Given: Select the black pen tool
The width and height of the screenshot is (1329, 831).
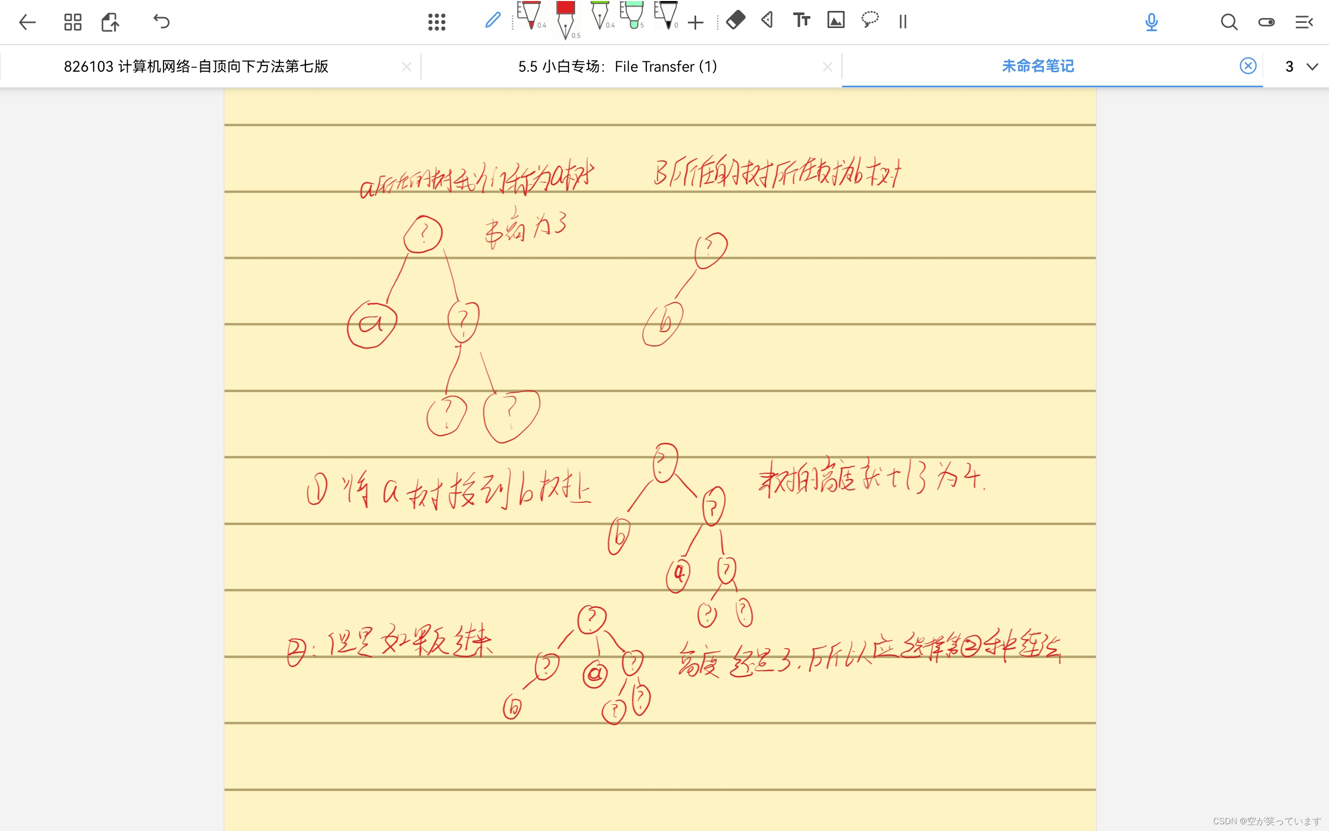Looking at the screenshot, I should tap(667, 16).
